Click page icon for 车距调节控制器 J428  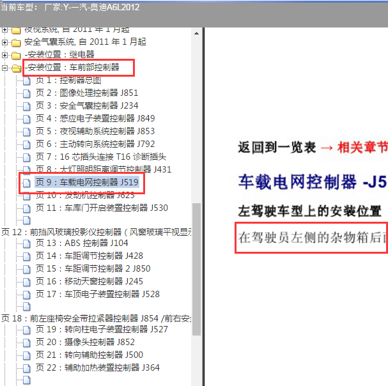click(26, 256)
